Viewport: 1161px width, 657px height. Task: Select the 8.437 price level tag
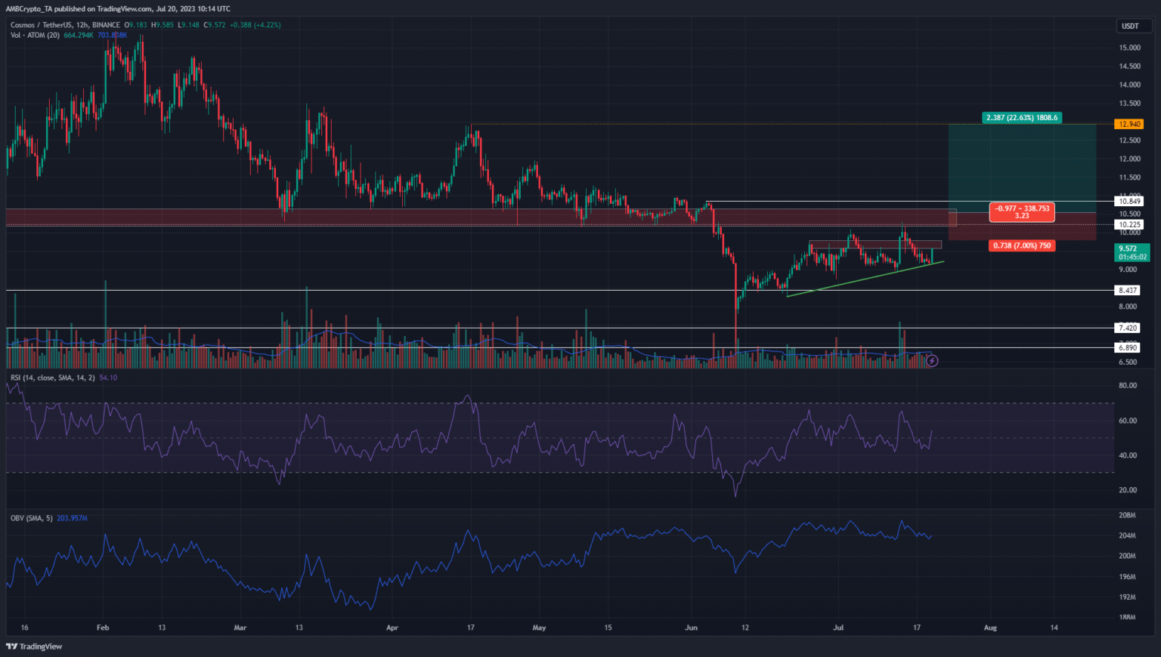[x=1128, y=290]
